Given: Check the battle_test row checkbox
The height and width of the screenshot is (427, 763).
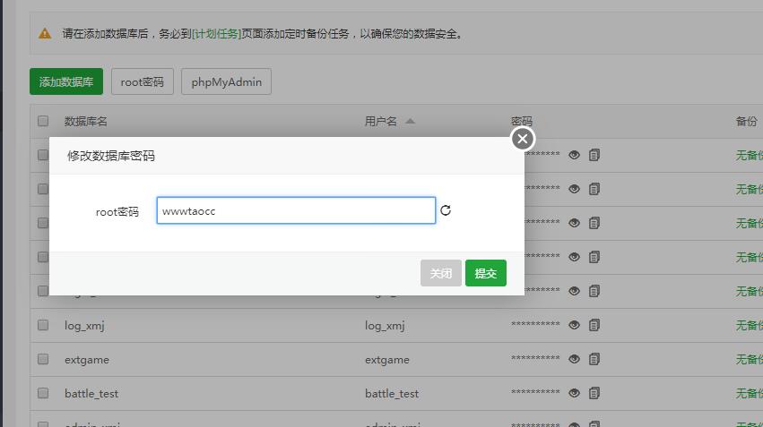Looking at the screenshot, I should pos(43,393).
